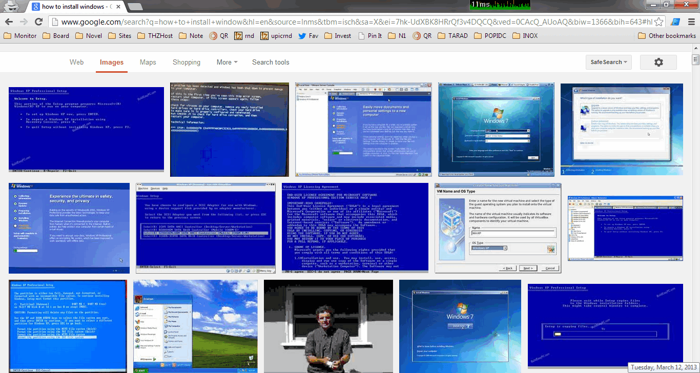Screen dimensions: 700x373
Task: Expand the Other bookmarks folder
Action: click(x=667, y=36)
